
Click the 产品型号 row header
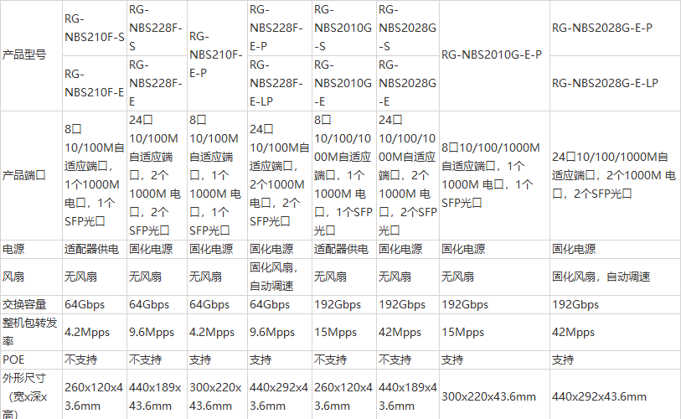[x=25, y=55]
